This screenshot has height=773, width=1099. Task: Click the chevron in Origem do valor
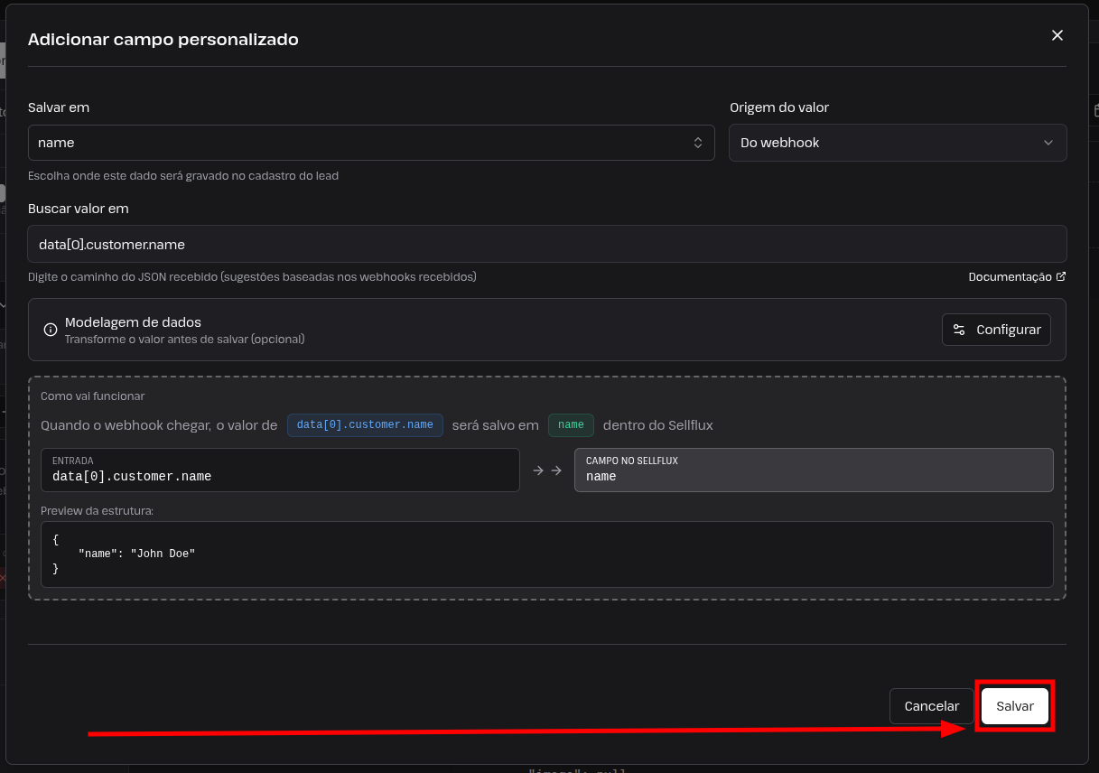(x=1048, y=143)
